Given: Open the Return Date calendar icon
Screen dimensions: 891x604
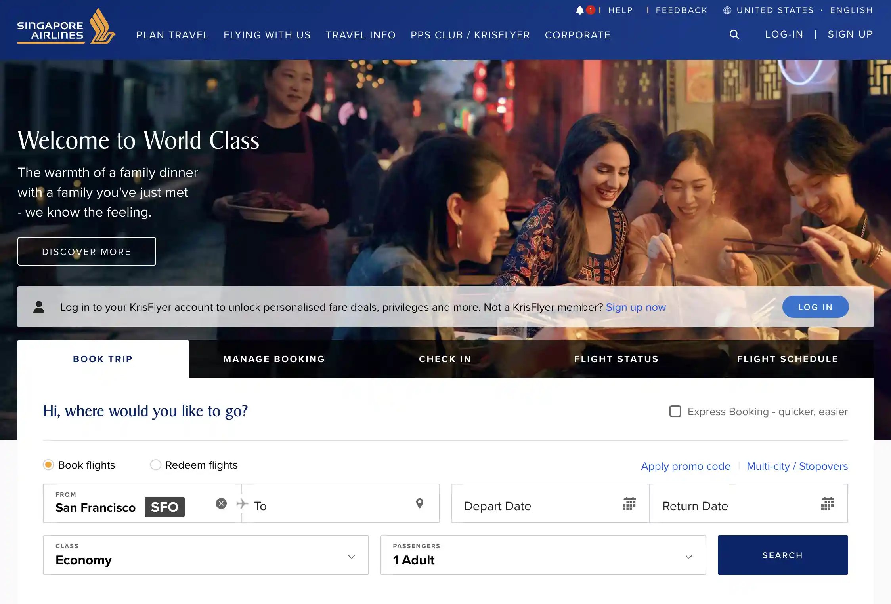Looking at the screenshot, I should coord(828,504).
